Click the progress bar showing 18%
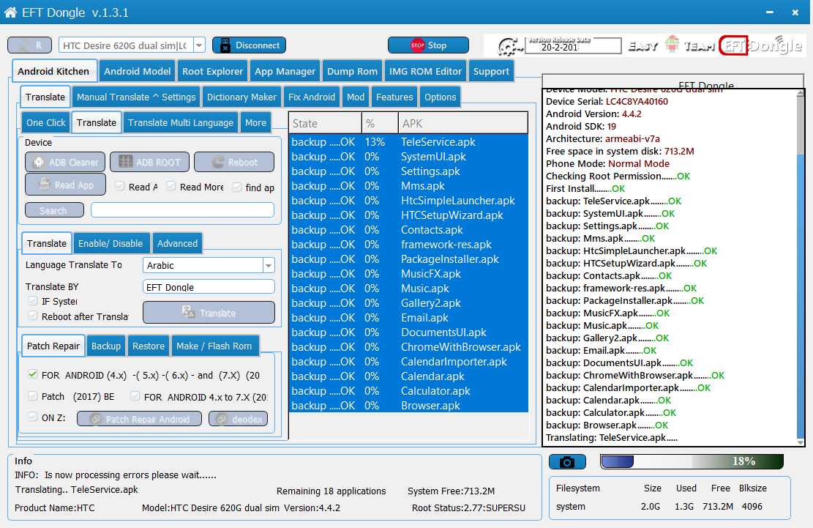This screenshot has width=813, height=528. point(692,461)
